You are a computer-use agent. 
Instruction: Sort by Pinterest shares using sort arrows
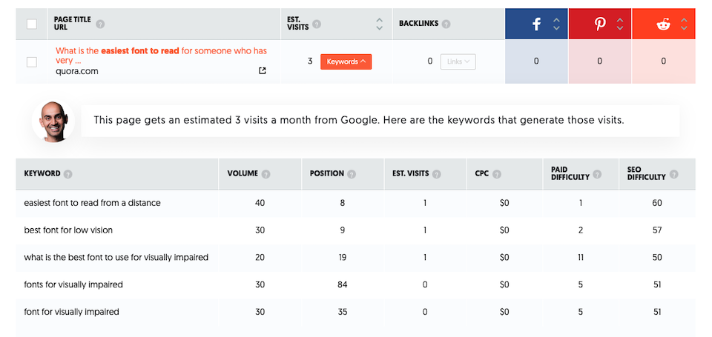click(620, 24)
